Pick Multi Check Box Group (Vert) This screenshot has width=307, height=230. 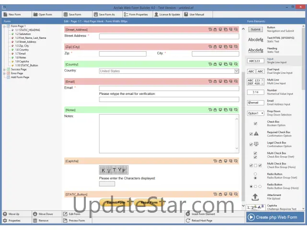[273, 155]
